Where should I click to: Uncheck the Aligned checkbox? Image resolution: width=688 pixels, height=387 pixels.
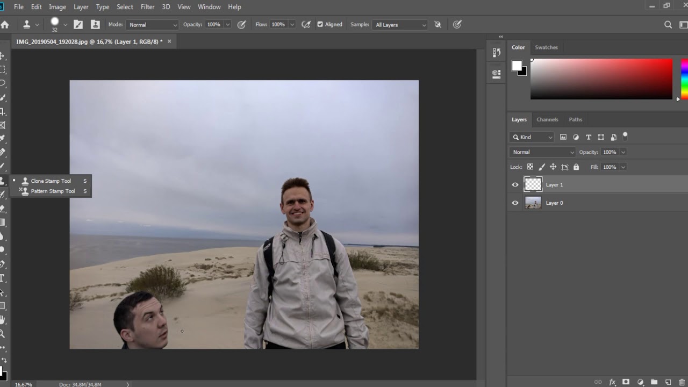point(320,25)
